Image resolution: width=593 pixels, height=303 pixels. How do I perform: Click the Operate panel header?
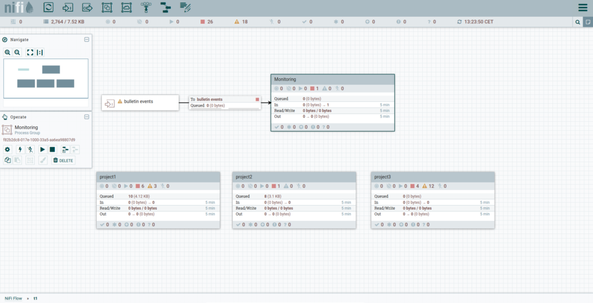coord(46,117)
